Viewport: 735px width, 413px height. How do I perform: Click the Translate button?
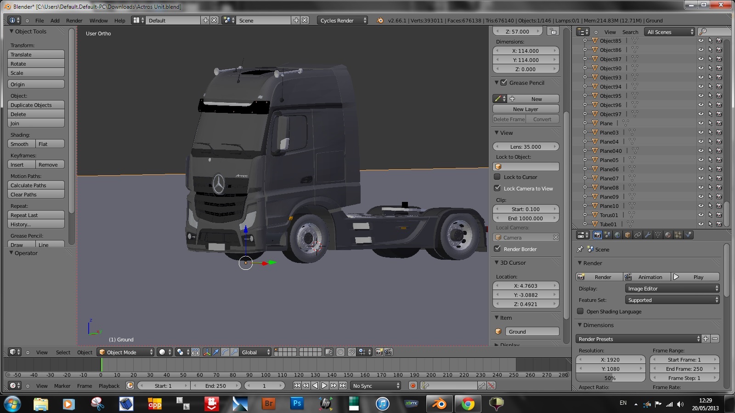(36, 54)
